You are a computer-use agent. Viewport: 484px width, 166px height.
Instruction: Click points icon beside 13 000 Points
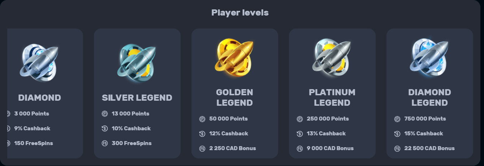click(105, 114)
